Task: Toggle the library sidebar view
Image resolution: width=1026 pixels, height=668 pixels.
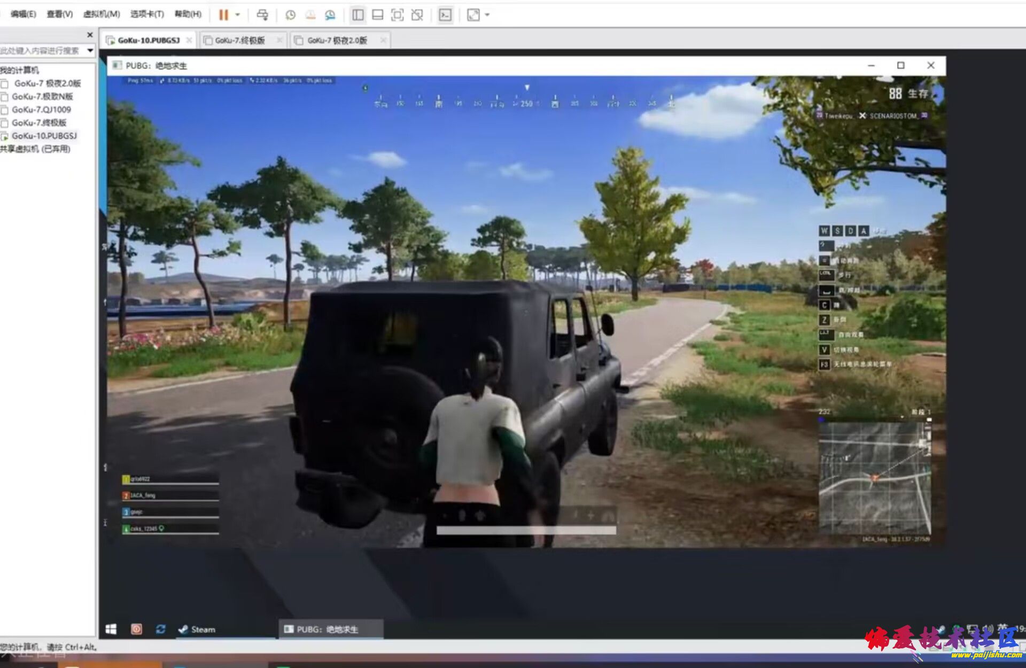Action: (x=358, y=15)
